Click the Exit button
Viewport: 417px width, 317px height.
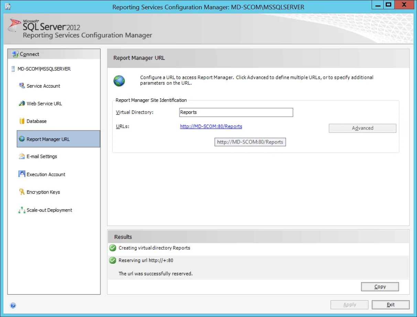pyautogui.click(x=391, y=305)
